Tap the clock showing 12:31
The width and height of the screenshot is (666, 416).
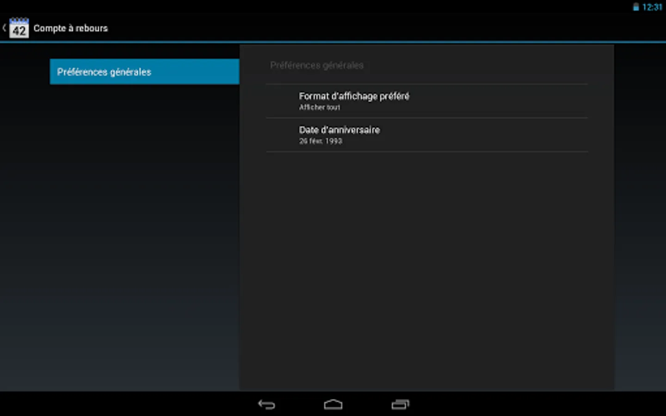(x=653, y=7)
